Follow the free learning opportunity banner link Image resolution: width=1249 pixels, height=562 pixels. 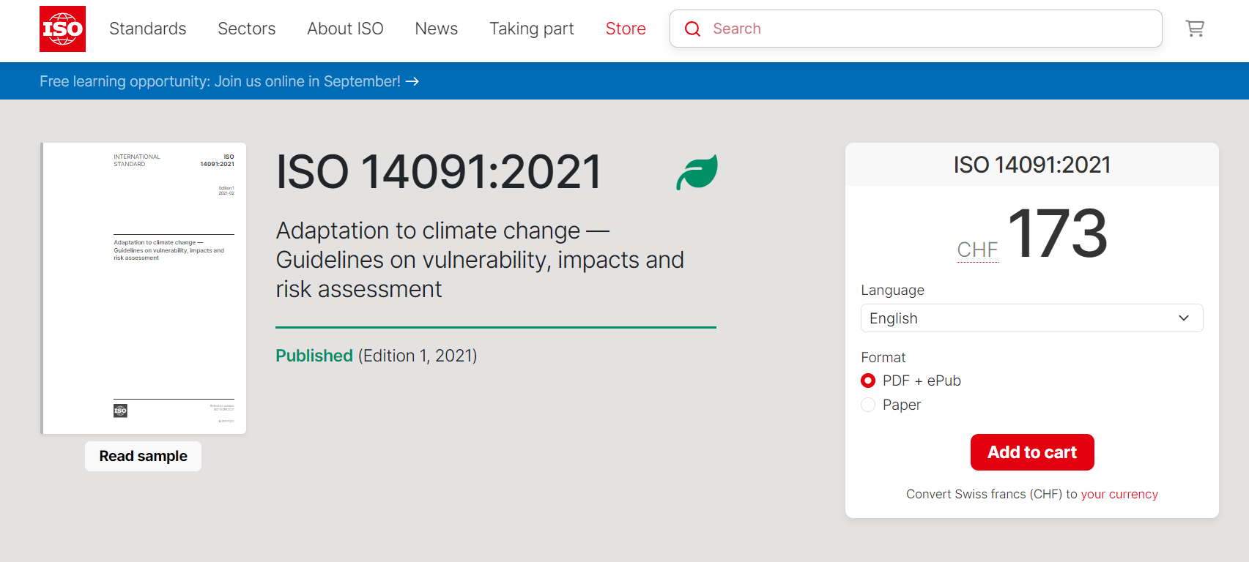229,81
